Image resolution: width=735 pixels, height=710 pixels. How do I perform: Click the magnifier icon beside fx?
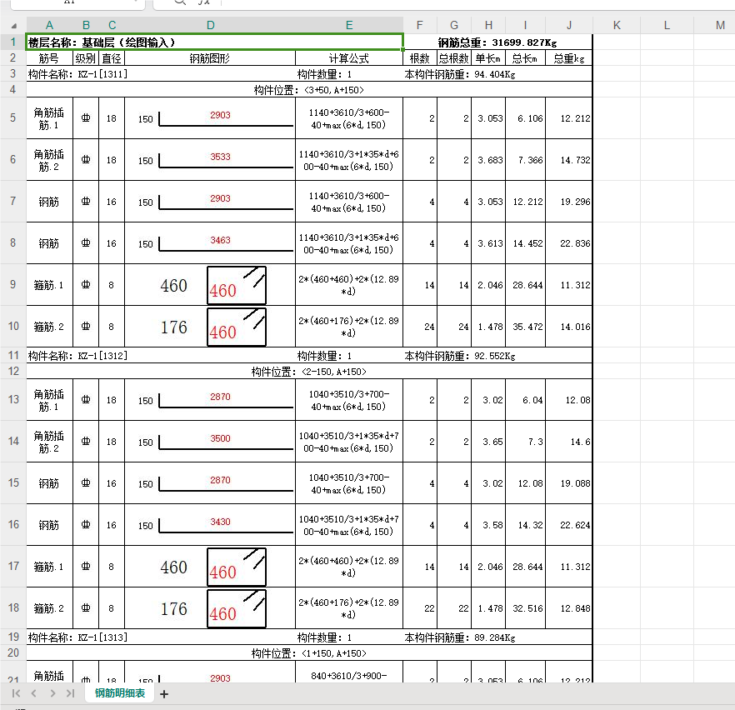(x=180, y=2)
